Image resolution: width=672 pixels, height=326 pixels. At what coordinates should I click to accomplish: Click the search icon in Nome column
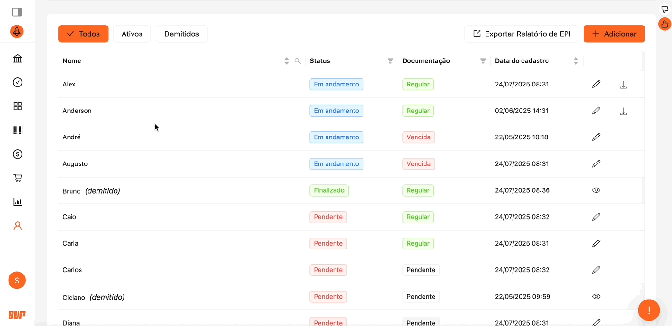(298, 61)
